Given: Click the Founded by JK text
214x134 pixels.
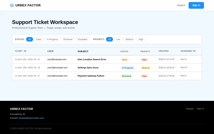Looking at the screenshot, I should 18,114.
